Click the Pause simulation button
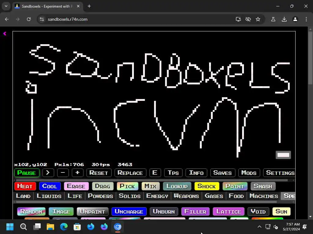This screenshot has height=234, width=313. point(27,173)
